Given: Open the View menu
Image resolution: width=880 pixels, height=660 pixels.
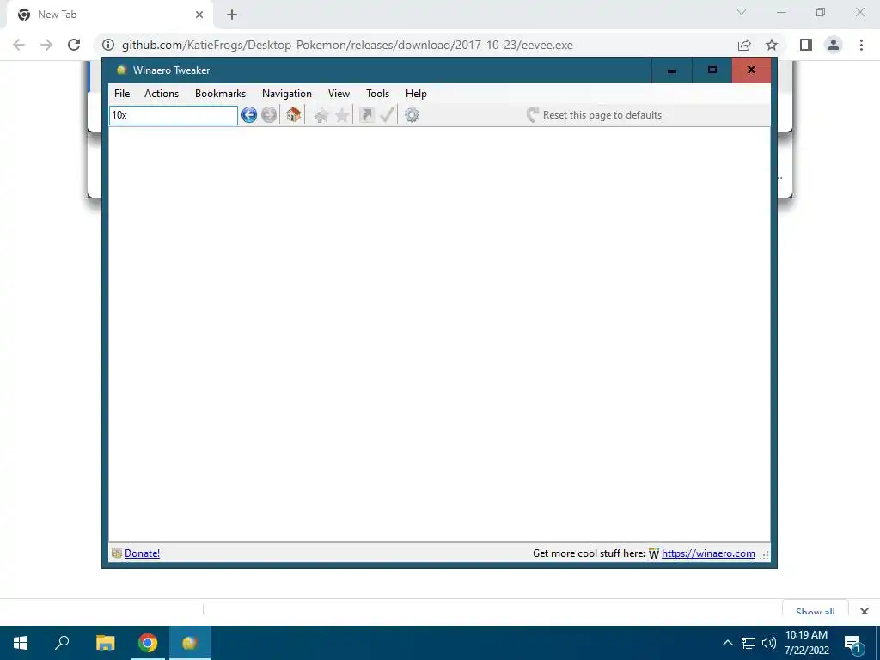Looking at the screenshot, I should (339, 94).
